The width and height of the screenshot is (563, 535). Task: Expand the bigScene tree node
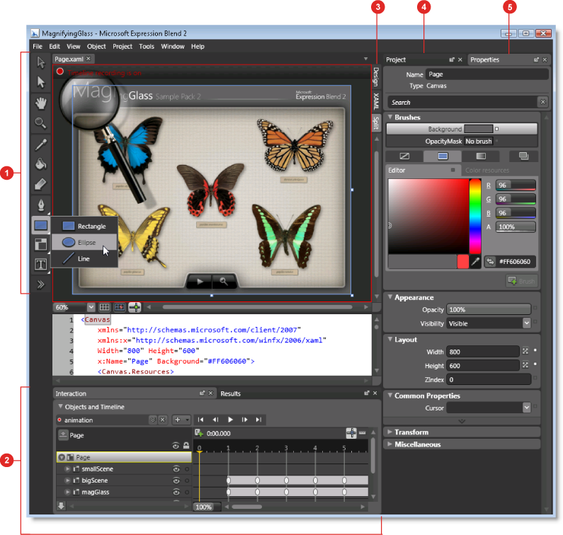coord(67,481)
